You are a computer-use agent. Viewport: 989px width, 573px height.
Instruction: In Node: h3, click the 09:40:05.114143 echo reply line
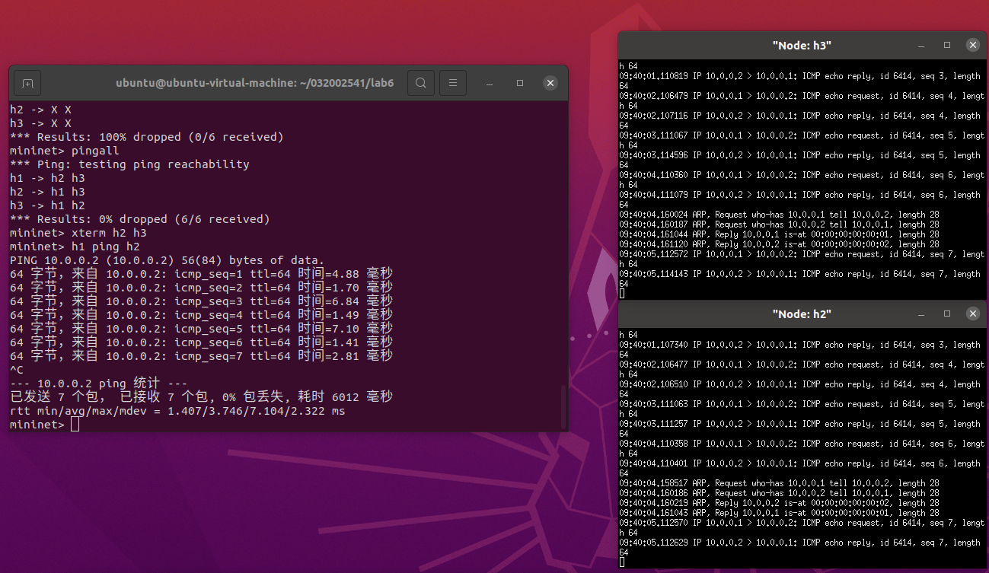799,274
